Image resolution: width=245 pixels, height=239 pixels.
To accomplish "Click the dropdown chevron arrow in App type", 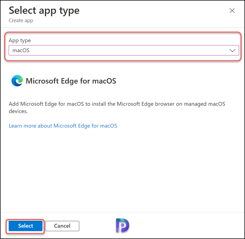I will click(x=232, y=51).
